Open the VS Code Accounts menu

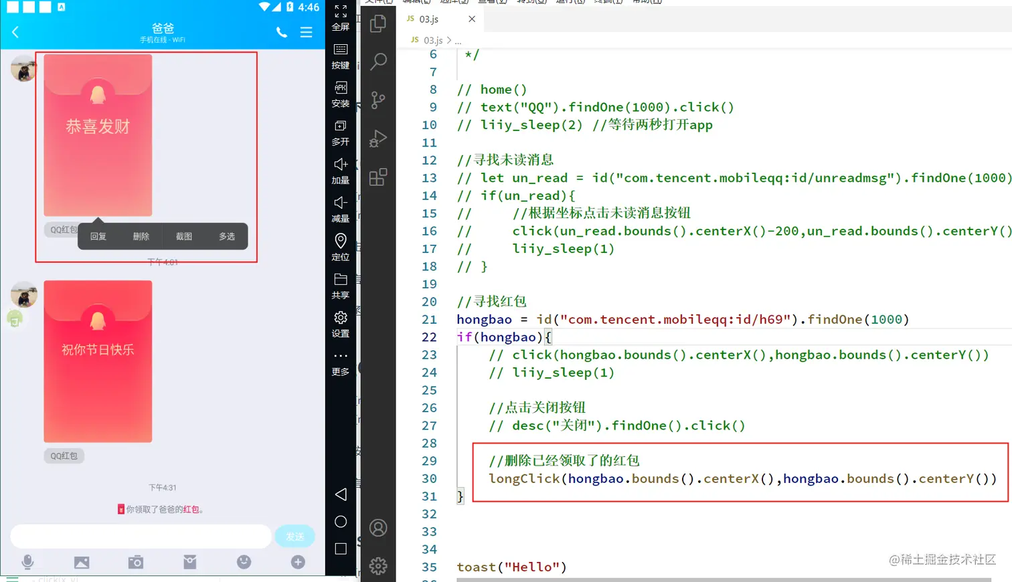coord(378,528)
